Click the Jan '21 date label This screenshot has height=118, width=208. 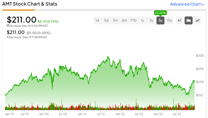(82, 114)
